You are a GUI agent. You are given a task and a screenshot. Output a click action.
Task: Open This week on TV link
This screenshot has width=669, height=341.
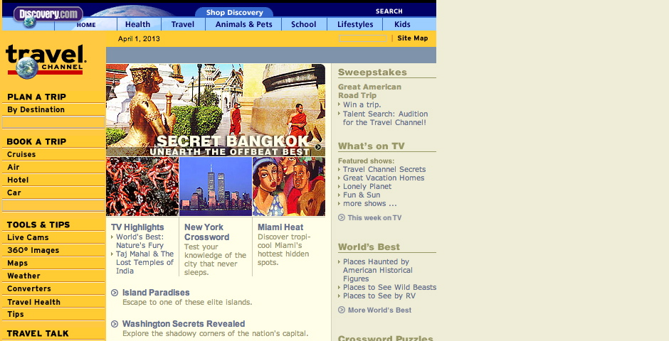coord(374,217)
